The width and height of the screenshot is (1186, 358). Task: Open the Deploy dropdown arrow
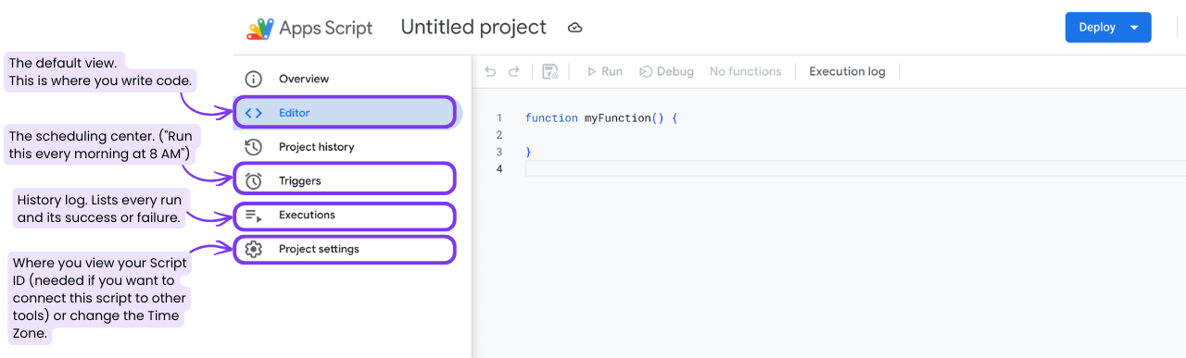[x=1134, y=28]
